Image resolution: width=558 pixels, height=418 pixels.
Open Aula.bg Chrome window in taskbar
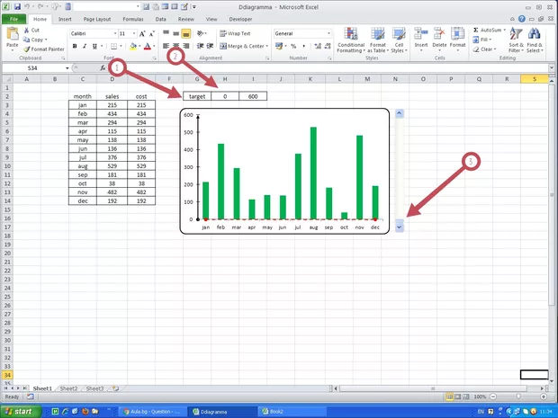click(x=152, y=412)
